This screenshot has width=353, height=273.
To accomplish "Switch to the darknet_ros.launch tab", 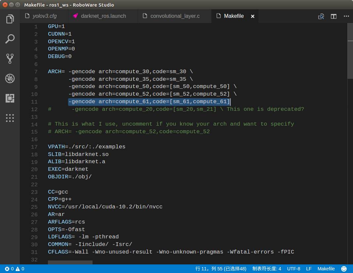I will (x=100, y=16).
